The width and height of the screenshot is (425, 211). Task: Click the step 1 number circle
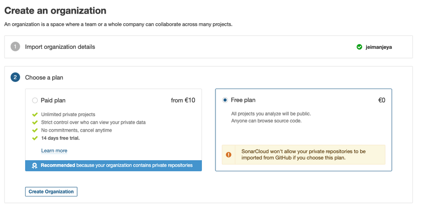[x=15, y=47]
